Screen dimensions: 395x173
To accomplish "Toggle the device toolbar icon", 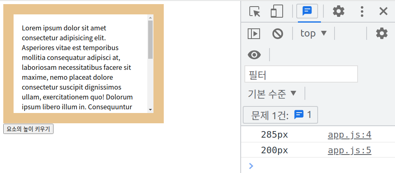I will (277, 12).
